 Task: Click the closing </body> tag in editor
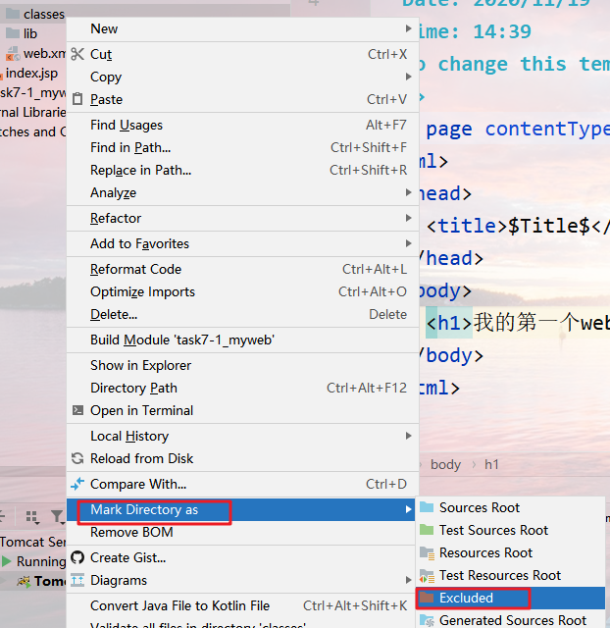pyautogui.click(x=451, y=355)
